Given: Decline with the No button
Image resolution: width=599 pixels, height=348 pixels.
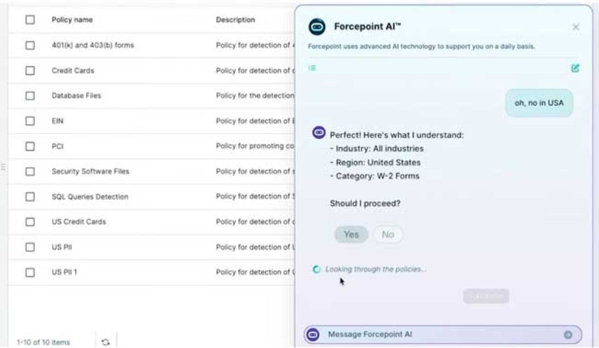Looking at the screenshot, I should [x=387, y=235].
